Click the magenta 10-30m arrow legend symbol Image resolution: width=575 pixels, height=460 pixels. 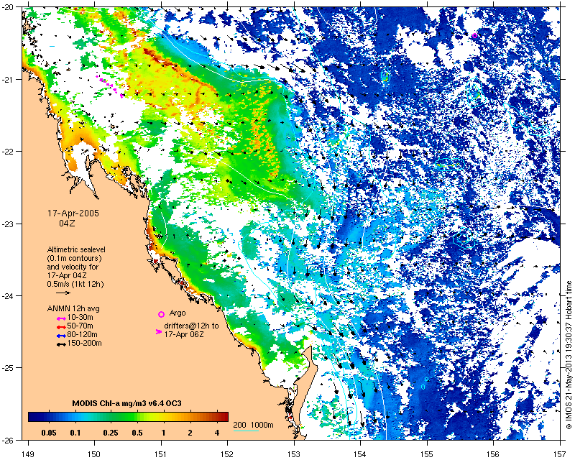coord(61,318)
